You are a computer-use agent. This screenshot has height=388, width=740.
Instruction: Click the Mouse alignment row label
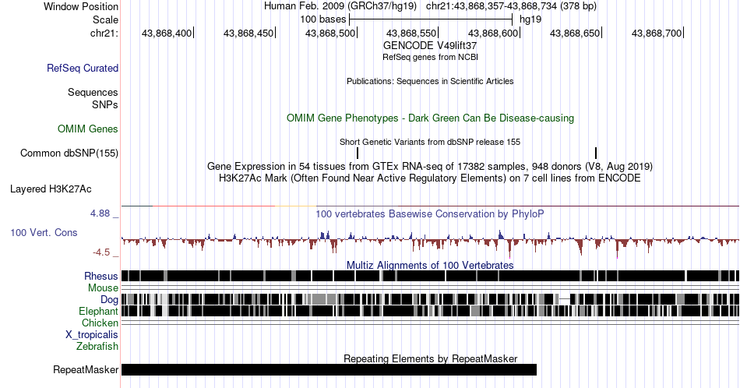tap(103, 288)
